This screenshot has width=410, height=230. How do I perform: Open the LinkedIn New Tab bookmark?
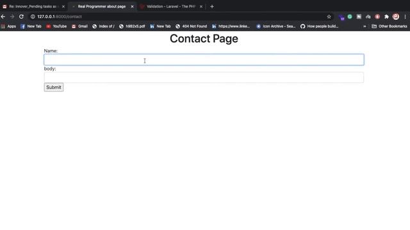click(160, 26)
